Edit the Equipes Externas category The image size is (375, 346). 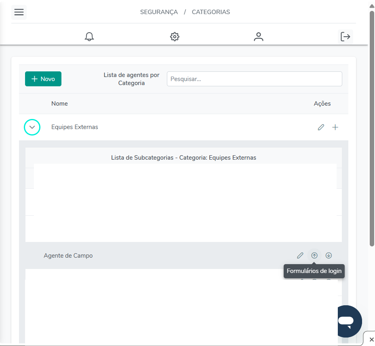[321, 127]
